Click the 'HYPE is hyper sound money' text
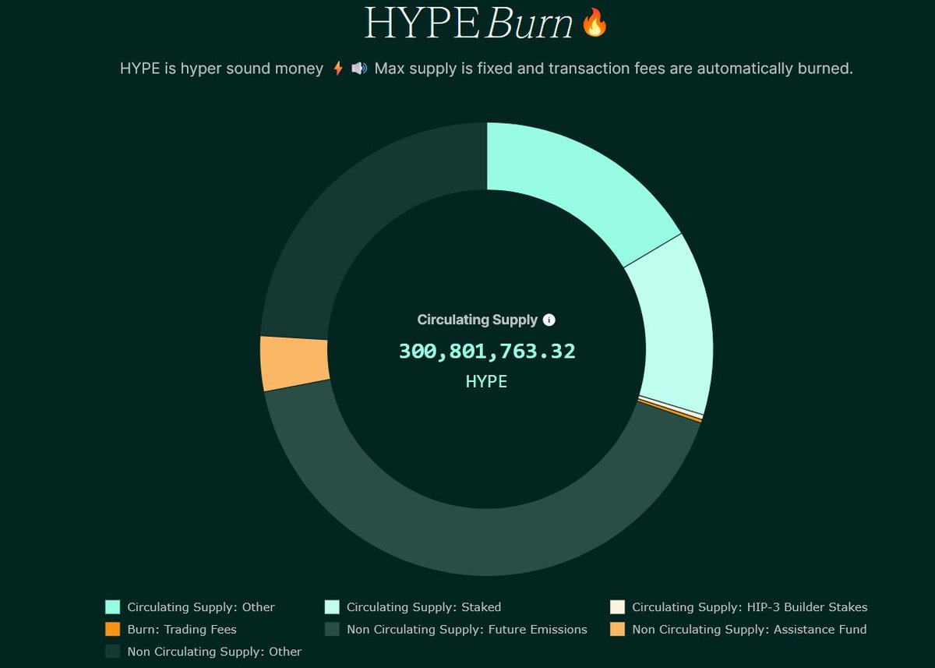 tap(221, 69)
